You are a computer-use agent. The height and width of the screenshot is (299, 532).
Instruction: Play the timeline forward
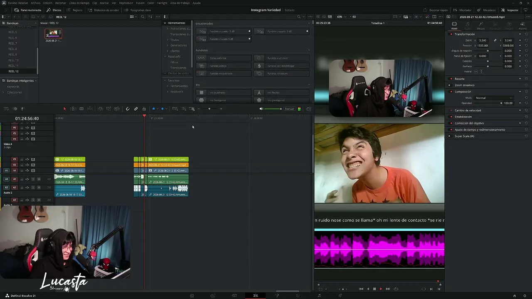tap(381, 289)
